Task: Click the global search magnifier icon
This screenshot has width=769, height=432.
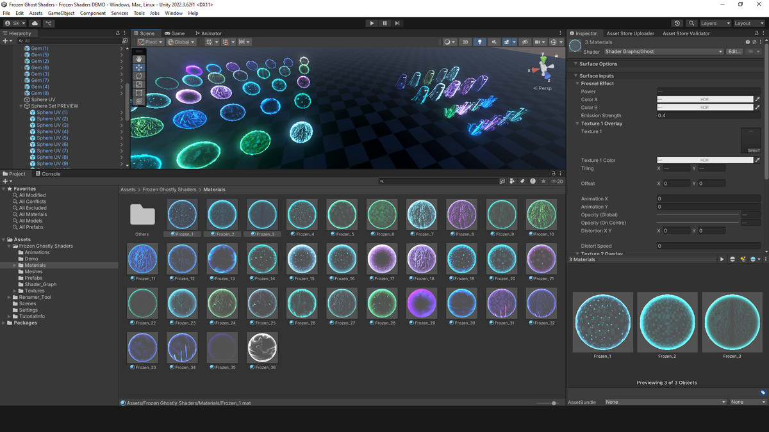Action: click(x=691, y=23)
